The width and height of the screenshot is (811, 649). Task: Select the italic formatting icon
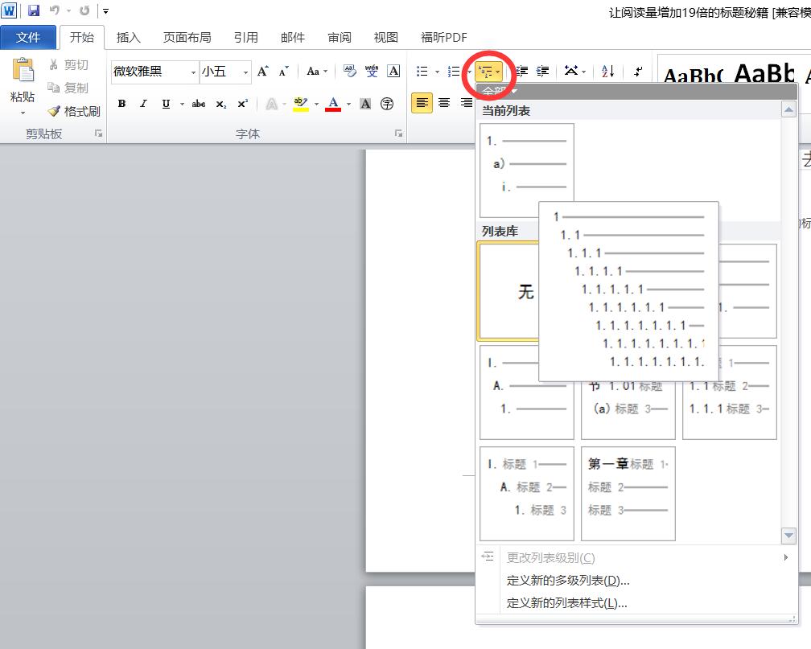click(x=143, y=104)
